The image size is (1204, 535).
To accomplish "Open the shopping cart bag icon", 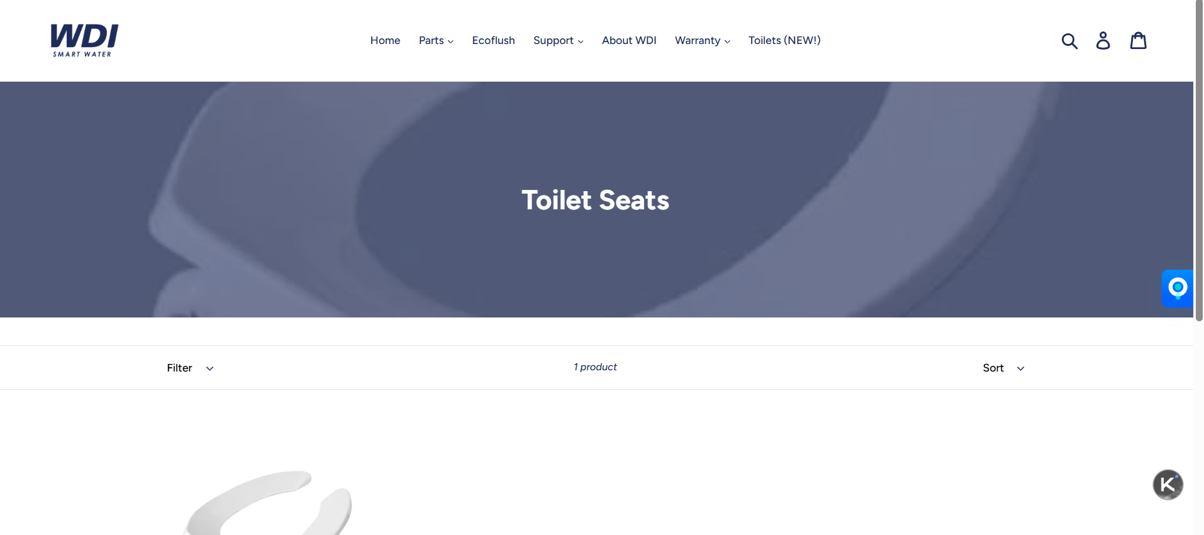I will point(1139,41).
